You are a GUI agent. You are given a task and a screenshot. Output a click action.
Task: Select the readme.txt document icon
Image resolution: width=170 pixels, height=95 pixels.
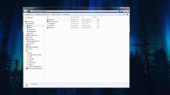click(x=48, y=26)
